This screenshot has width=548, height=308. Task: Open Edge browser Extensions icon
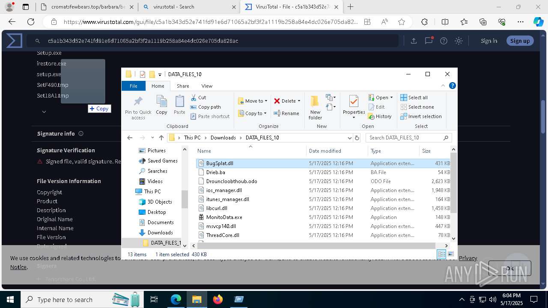pos(424,22)
